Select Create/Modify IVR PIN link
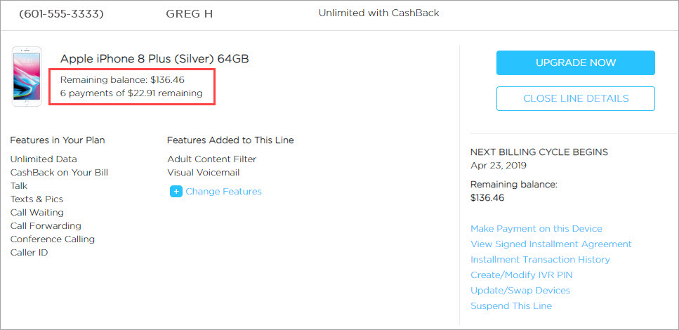 [x=520, y=275]
